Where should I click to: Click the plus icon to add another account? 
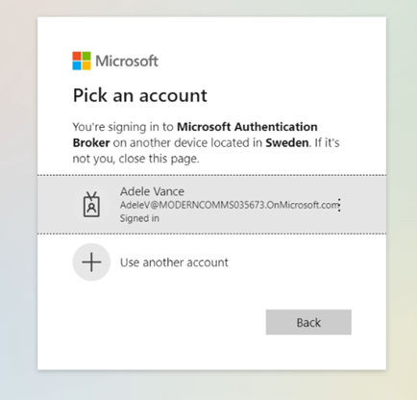click(91, 262)
